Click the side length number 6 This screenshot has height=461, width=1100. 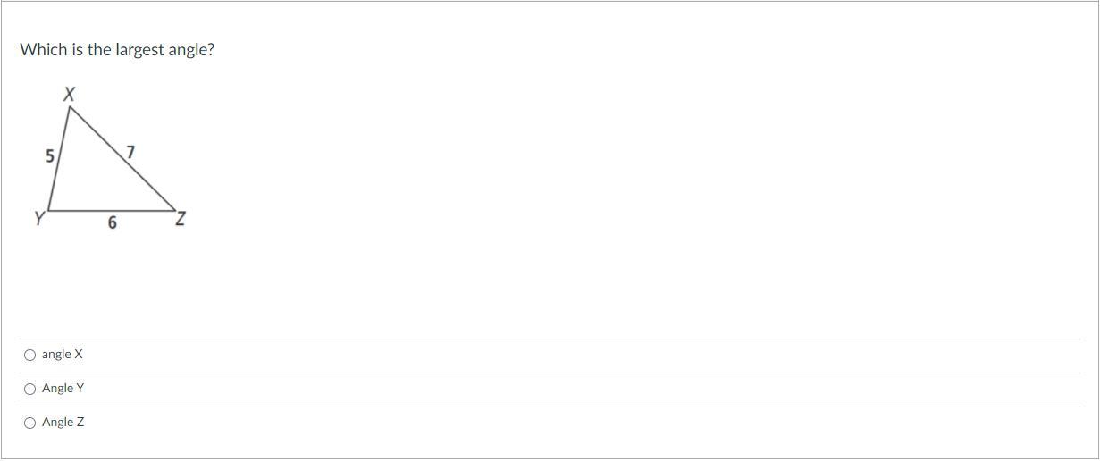click(x=112, y=223)
